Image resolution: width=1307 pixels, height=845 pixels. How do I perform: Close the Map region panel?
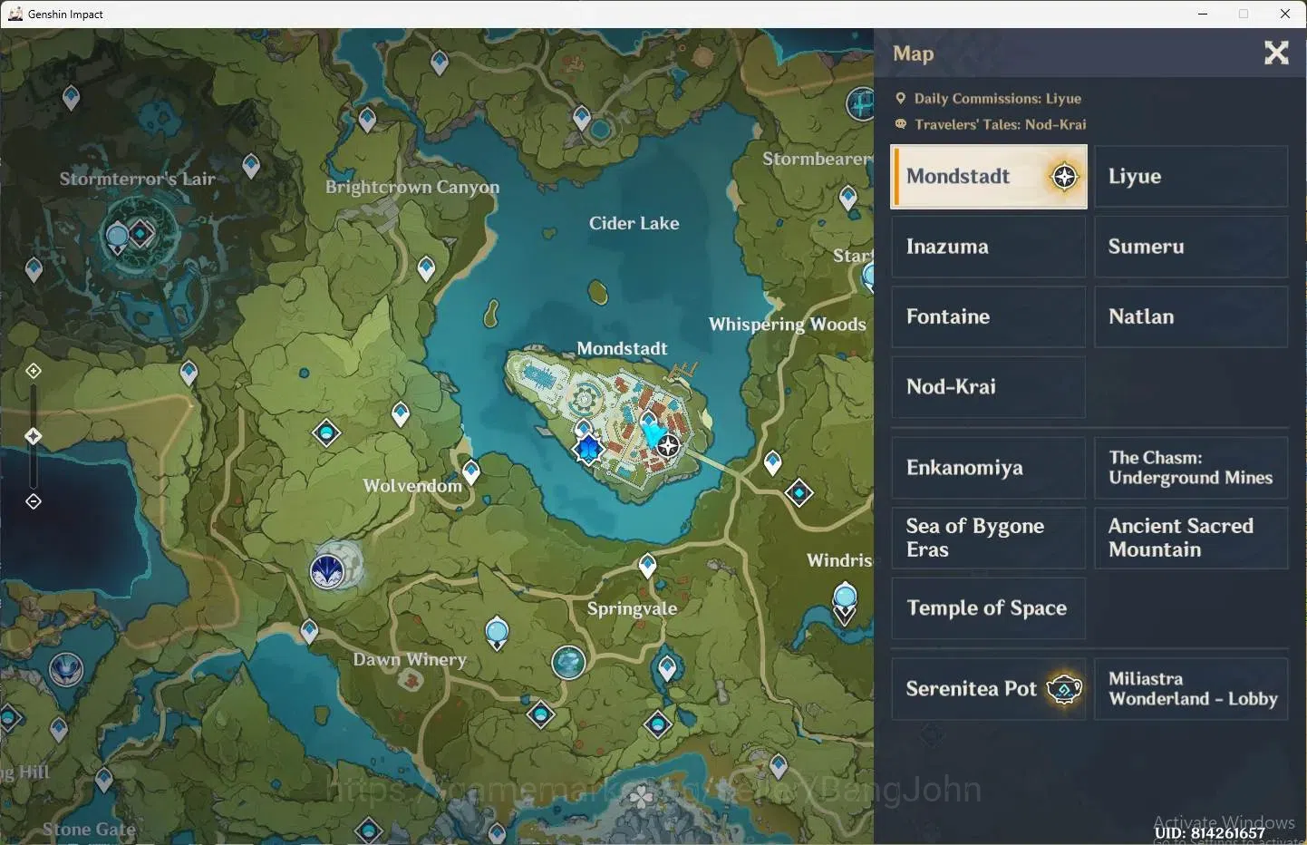(x=1276, y=53)
